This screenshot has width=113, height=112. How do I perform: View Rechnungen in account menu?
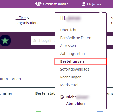(71, 77)
